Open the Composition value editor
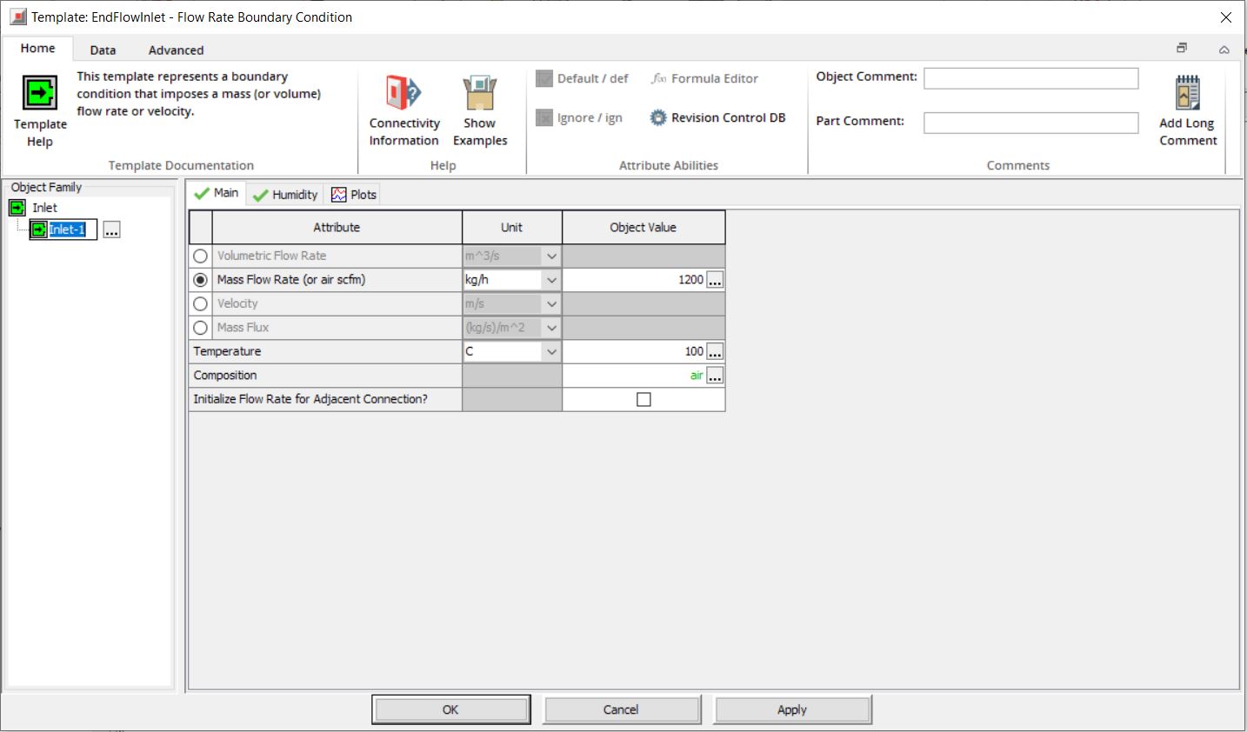The image size is (1247, 732). coord(715,376)
